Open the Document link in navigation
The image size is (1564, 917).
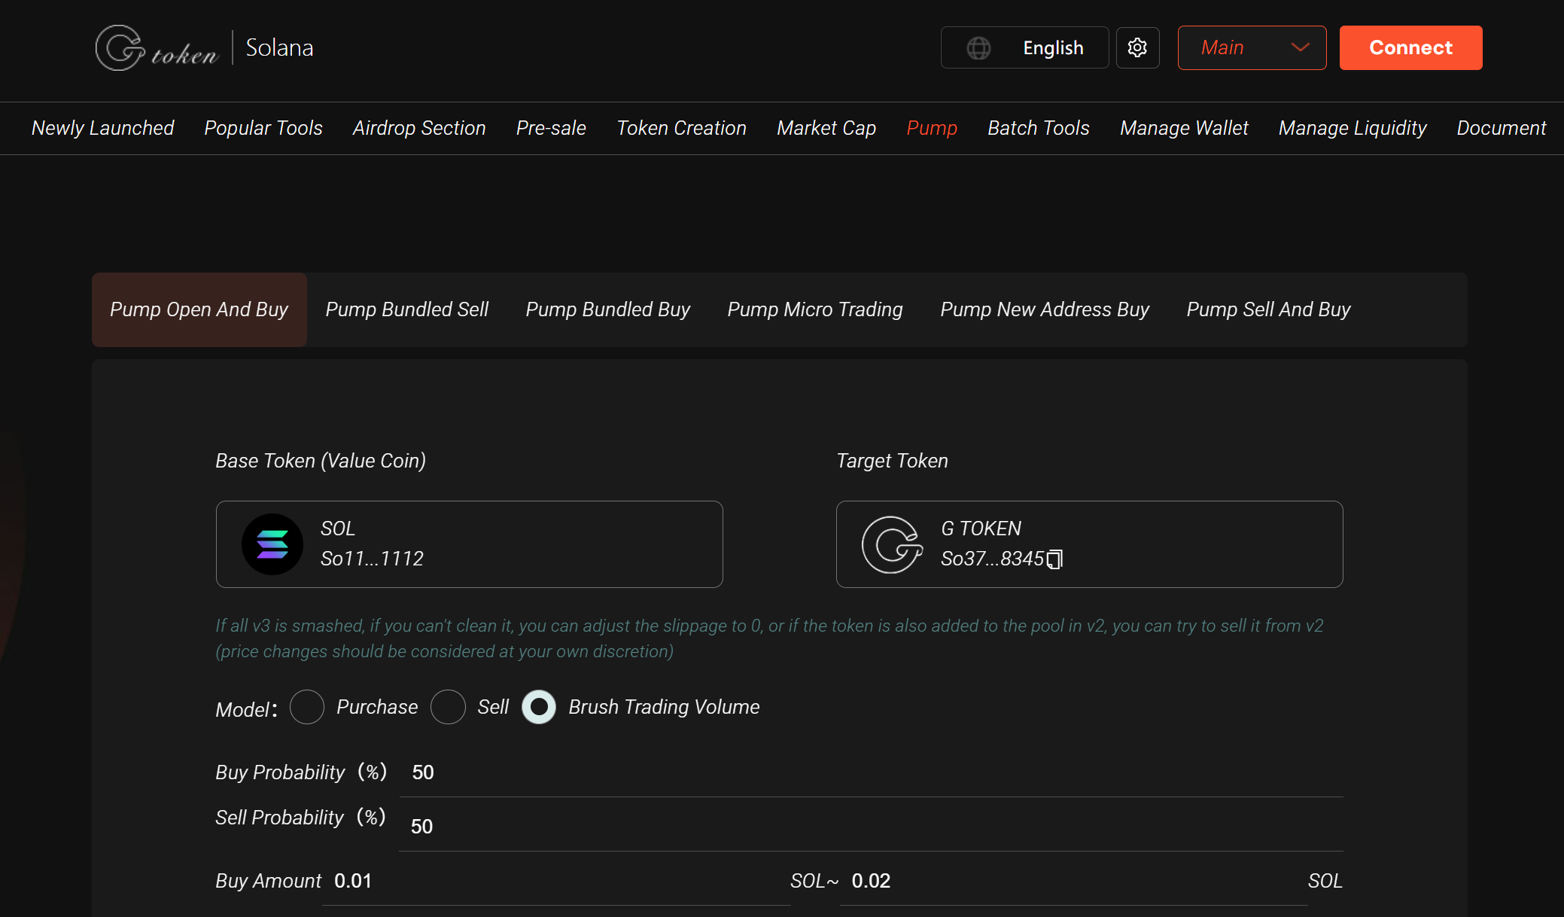tap(1501, 128)
